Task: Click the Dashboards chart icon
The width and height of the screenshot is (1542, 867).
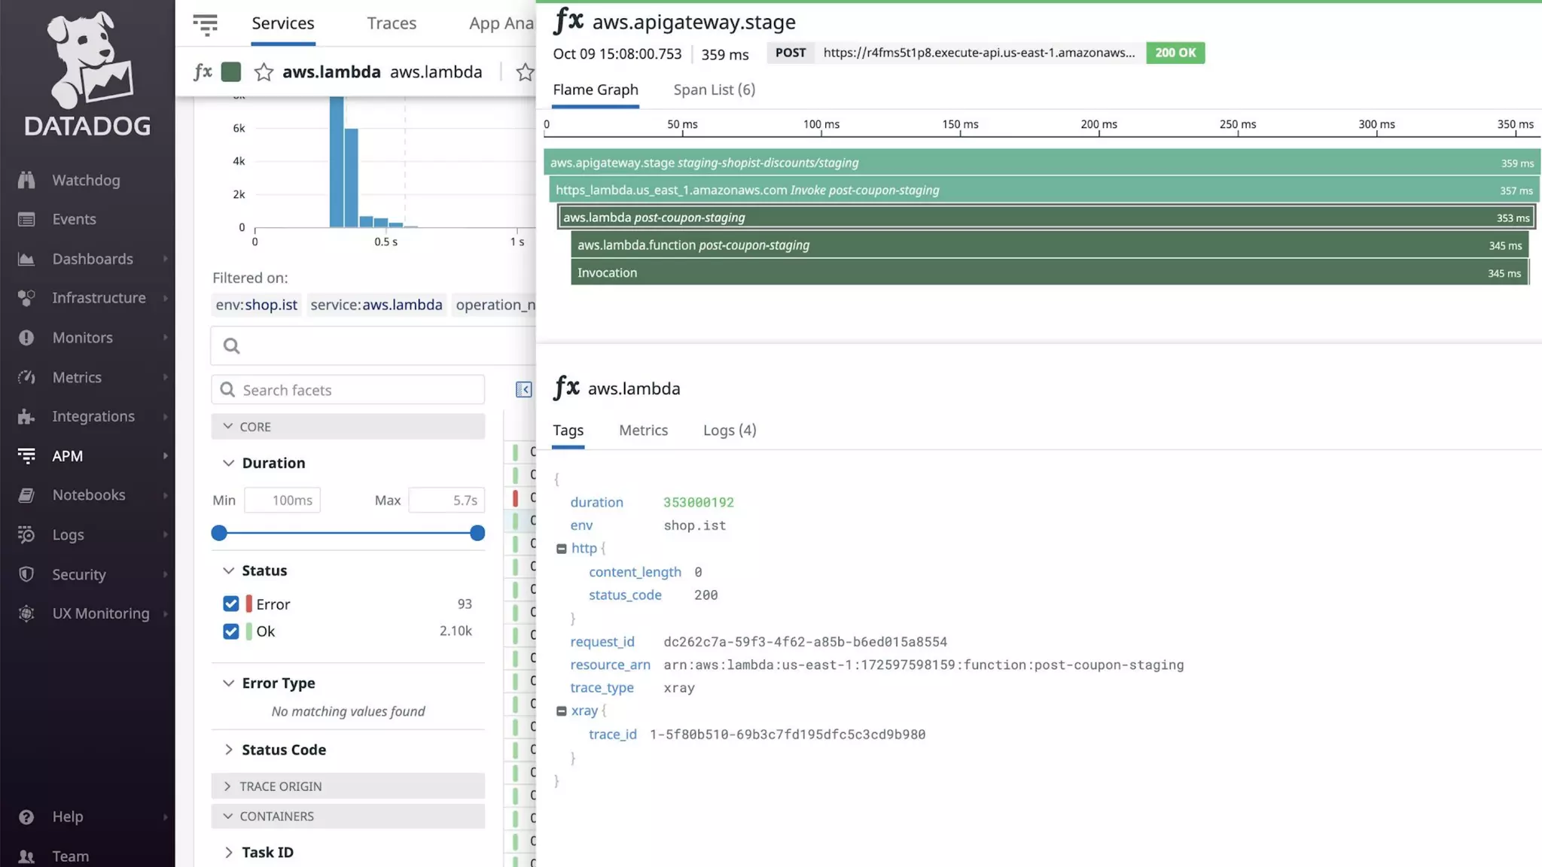Action: pyautogui.click(x=26, y=259)
